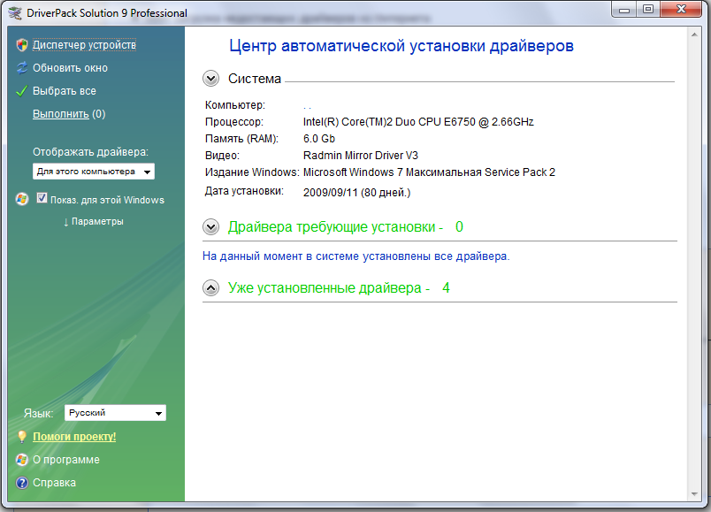Open О программе about page
711x512 pixels.
click(x=66, y=460)
